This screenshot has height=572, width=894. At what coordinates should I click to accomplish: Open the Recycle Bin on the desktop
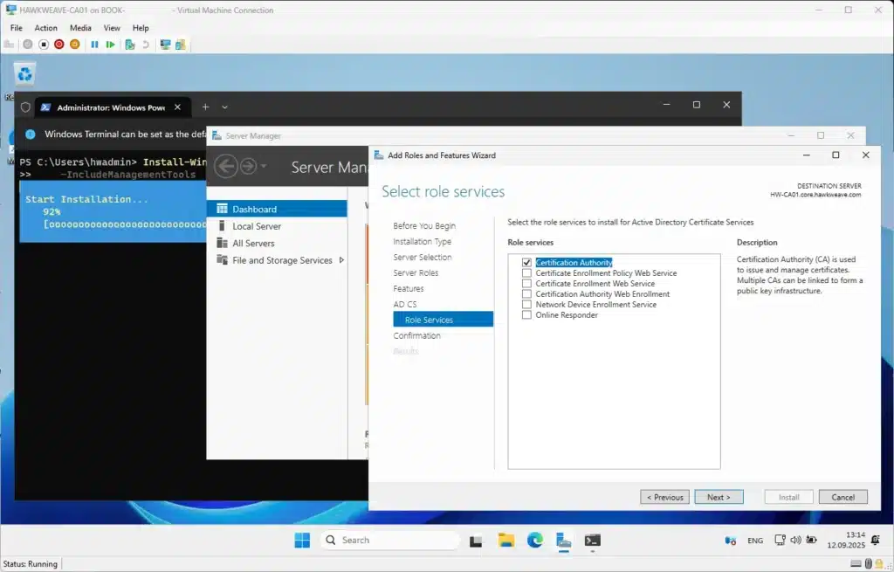click(25, 76)
